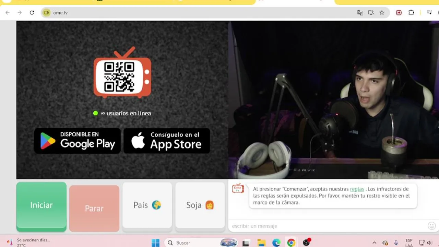The width and height of the screenshot is (439, 247).
Task: Go forward with browser forward arrow
Action: coord(20,13)
